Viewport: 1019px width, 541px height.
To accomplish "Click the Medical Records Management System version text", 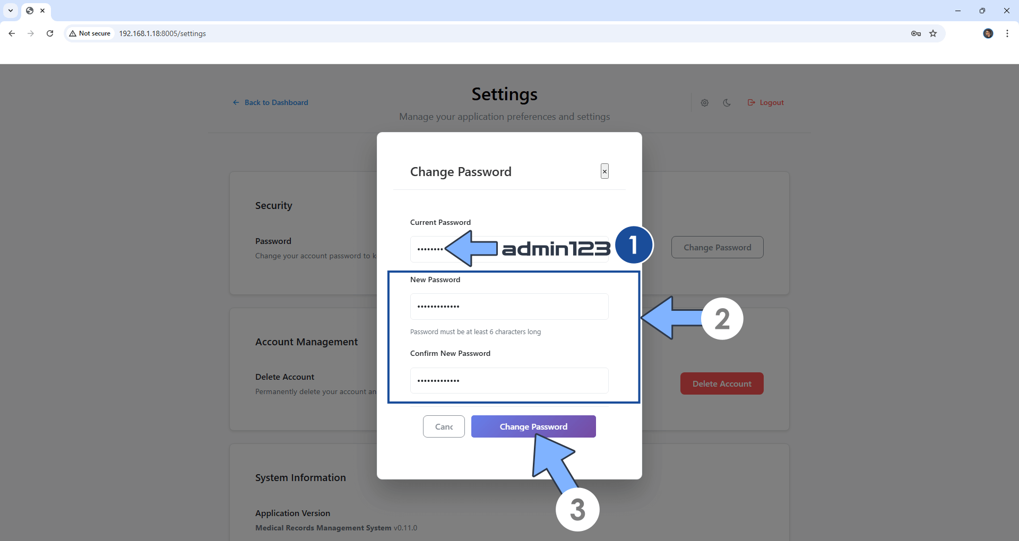I will [x=336, y=528].
